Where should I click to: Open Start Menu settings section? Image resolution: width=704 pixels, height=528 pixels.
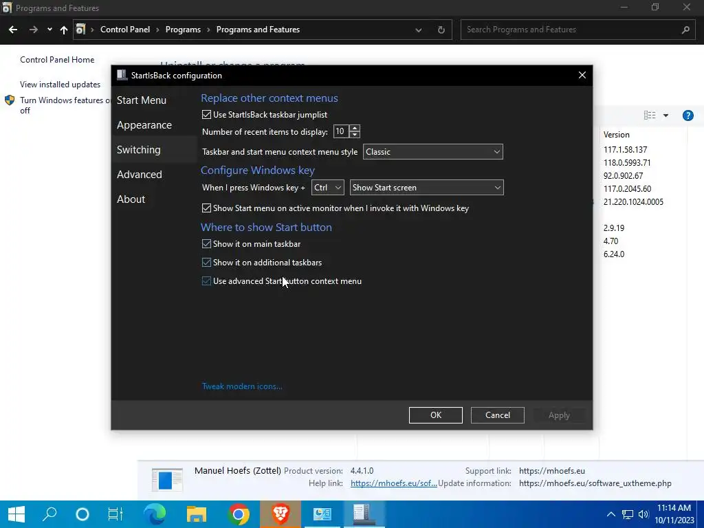[x=142, y=100]
